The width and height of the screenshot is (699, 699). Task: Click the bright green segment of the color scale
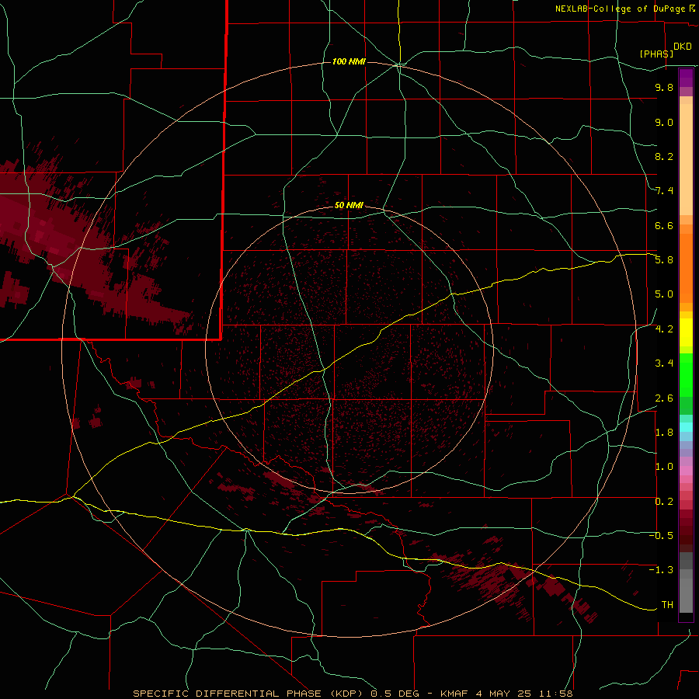click(686, 375)
